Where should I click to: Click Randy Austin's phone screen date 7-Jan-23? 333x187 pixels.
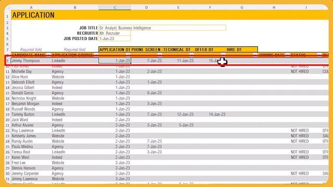[155, 141]
